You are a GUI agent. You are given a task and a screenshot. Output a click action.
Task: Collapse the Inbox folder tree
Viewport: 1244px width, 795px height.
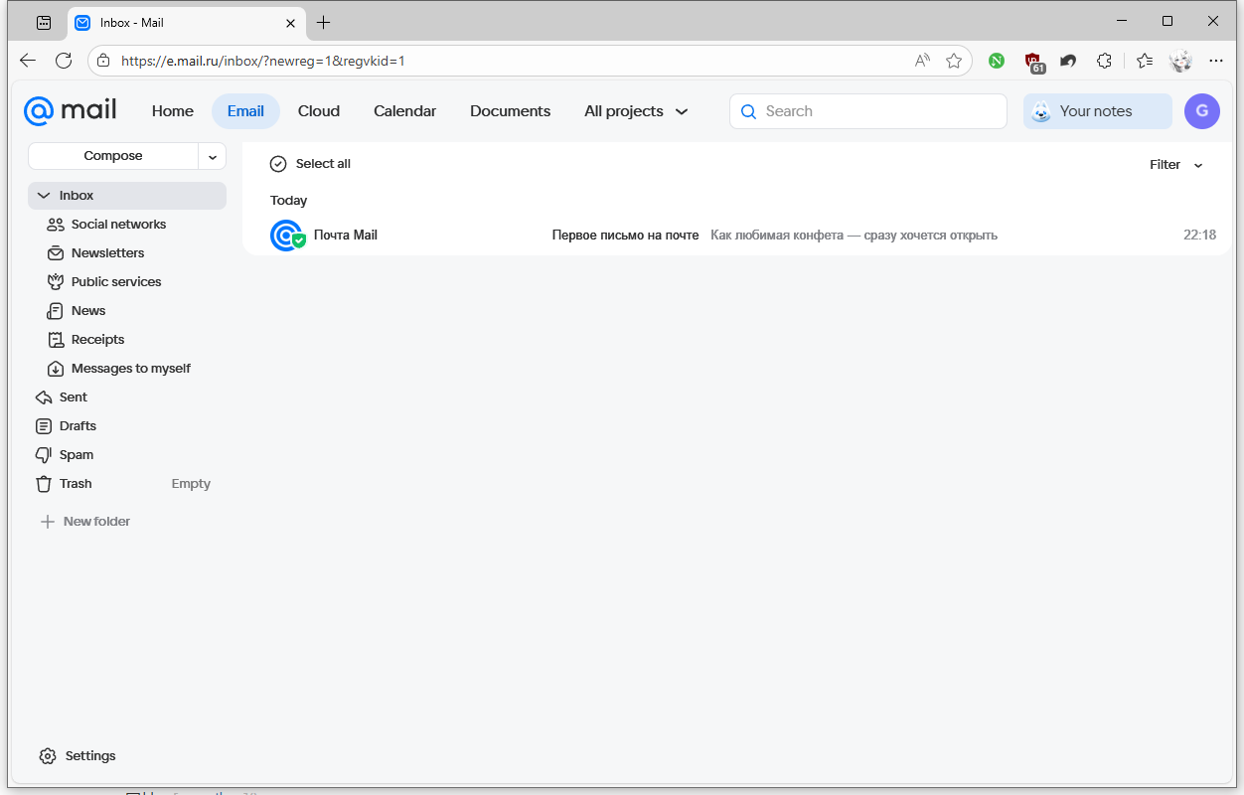pyautogui.click(x=44, y=196)
